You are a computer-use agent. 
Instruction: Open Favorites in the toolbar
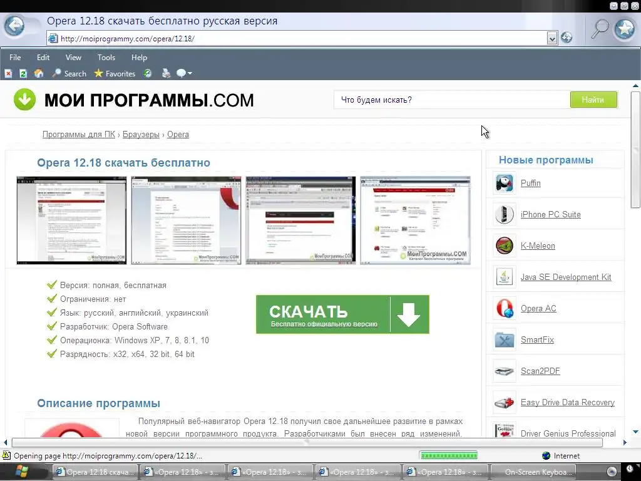click(115, 74)
